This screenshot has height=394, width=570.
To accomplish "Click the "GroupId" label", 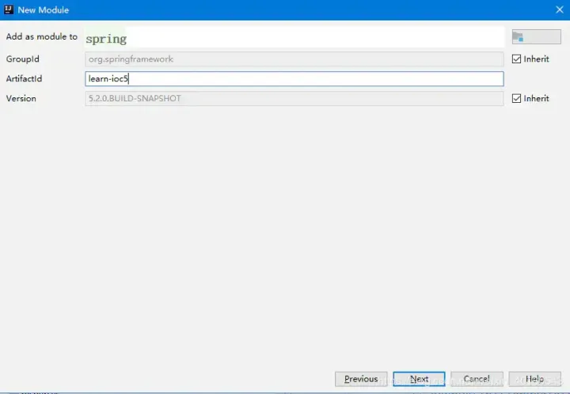I will (22, 59).
